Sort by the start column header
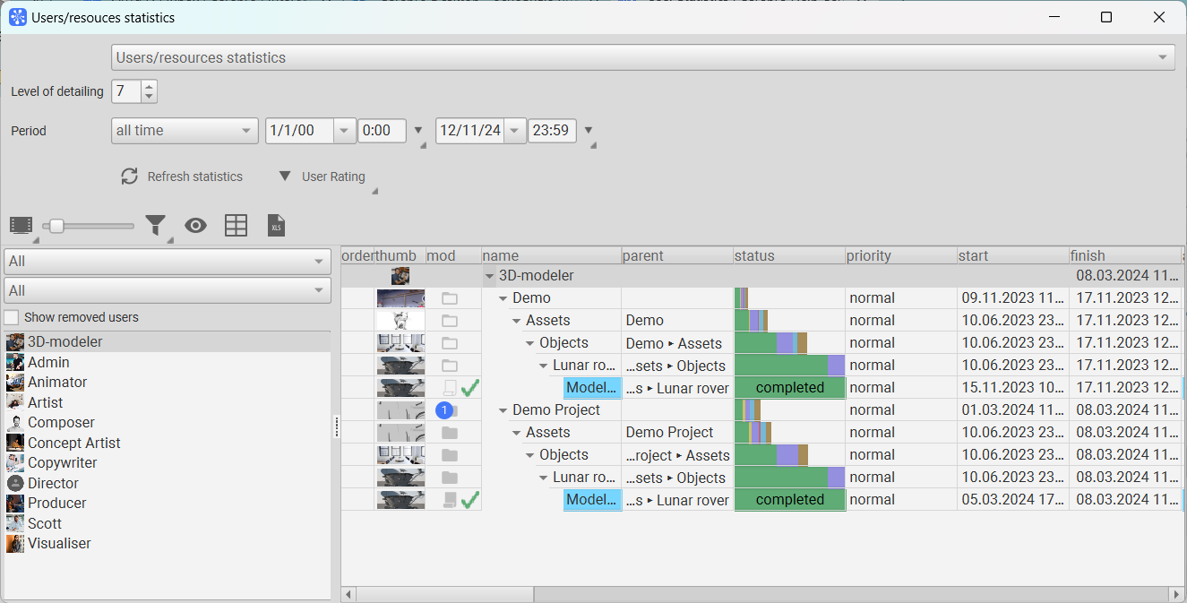Image resolution: width=1187 pixels, height=603 pixels. pos(1013,255)
